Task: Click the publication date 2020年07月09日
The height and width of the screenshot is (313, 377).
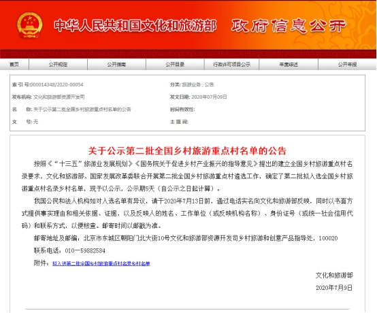Action: tap(209, 97)
